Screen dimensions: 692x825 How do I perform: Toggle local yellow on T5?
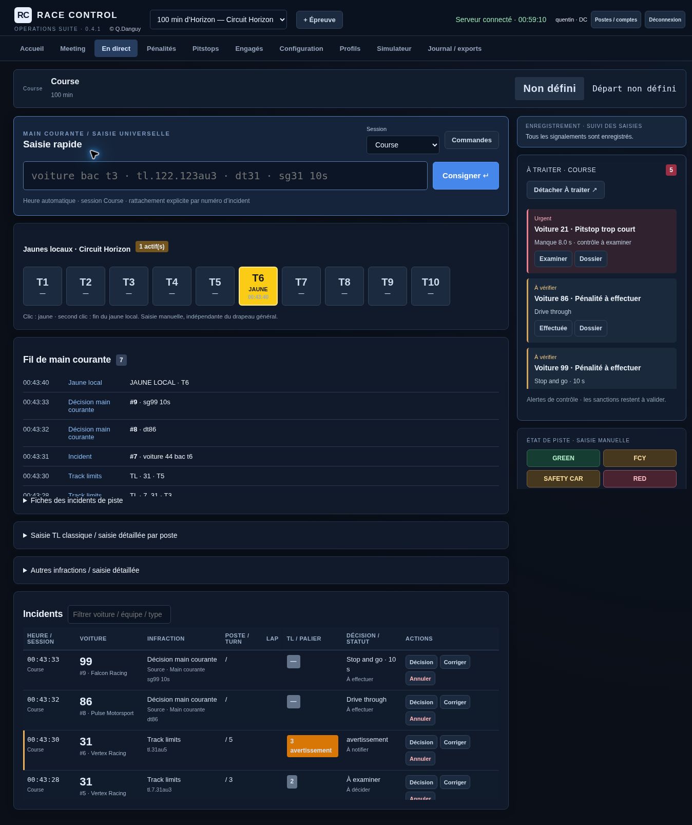[x=215, y=286]
